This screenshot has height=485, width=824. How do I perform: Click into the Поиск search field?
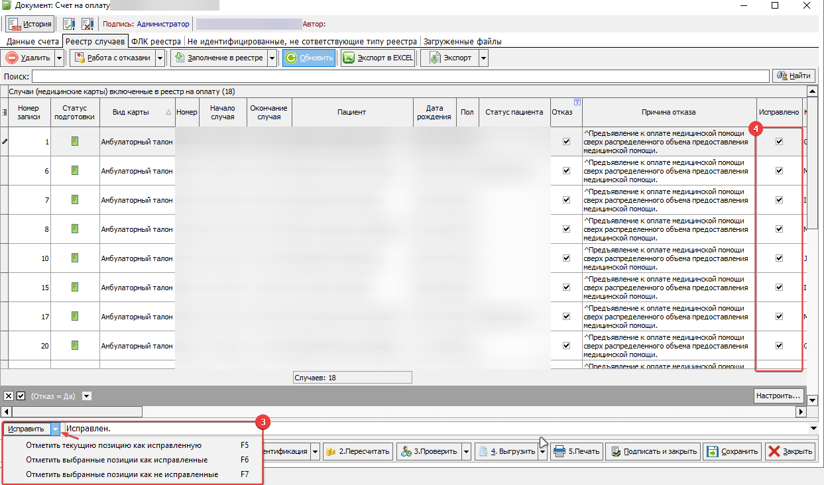tap(400, 76)
